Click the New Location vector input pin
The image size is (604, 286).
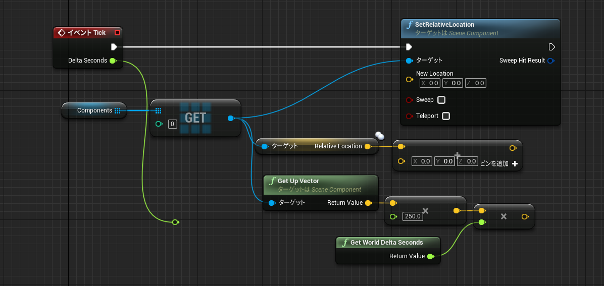point(410,80)
